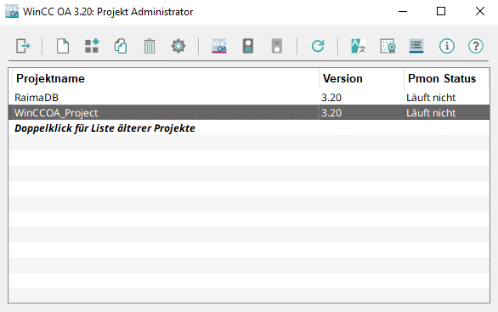Viewport: 498px width, 312px height.
Task: Open the license certificate icon
Action: [x=388, y=46]
